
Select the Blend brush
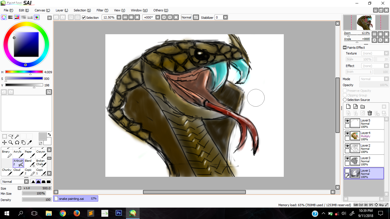(x=30, y=163)
